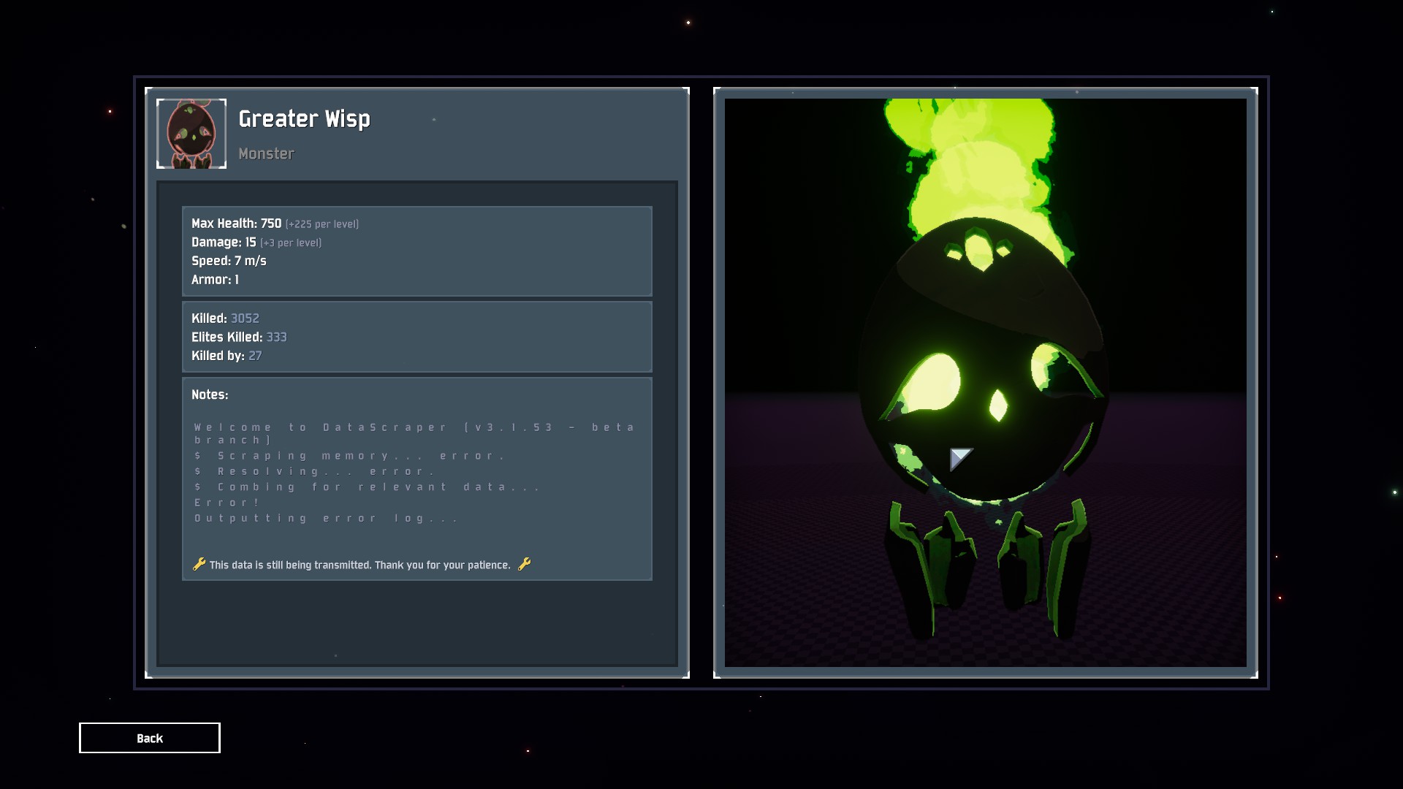
Task: Click the Armor stat line
Action: pos(215,280)
